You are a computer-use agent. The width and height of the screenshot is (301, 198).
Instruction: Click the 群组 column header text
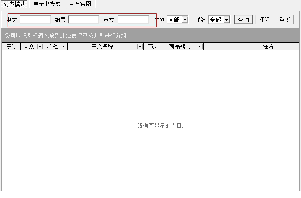tap(52, 46)
